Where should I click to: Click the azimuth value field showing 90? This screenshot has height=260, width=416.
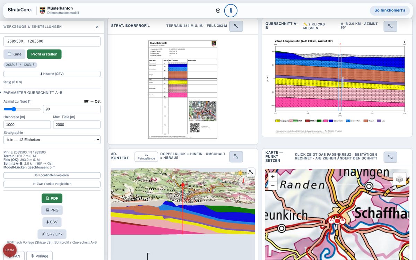(x=72, y=109)
